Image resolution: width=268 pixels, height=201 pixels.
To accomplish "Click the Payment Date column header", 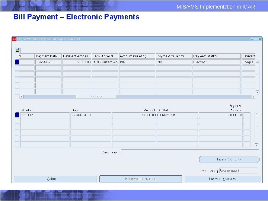I will point(48,56).
